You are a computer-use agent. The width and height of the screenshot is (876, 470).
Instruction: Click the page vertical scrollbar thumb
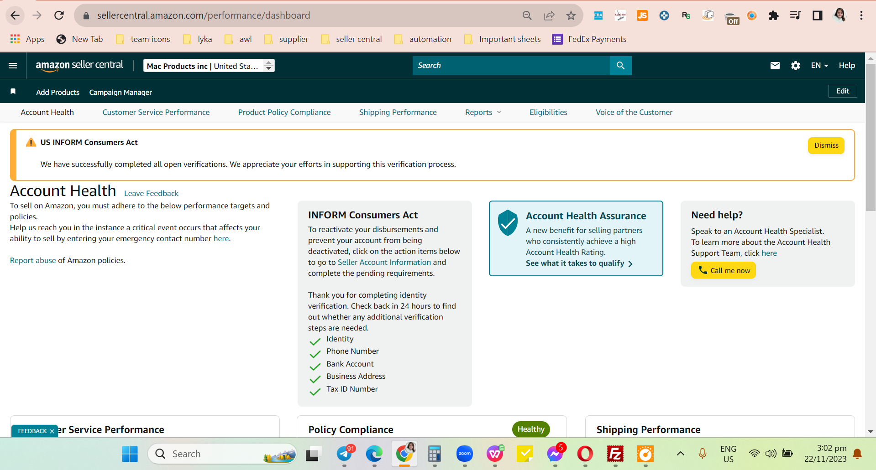[x=871, y=137]
